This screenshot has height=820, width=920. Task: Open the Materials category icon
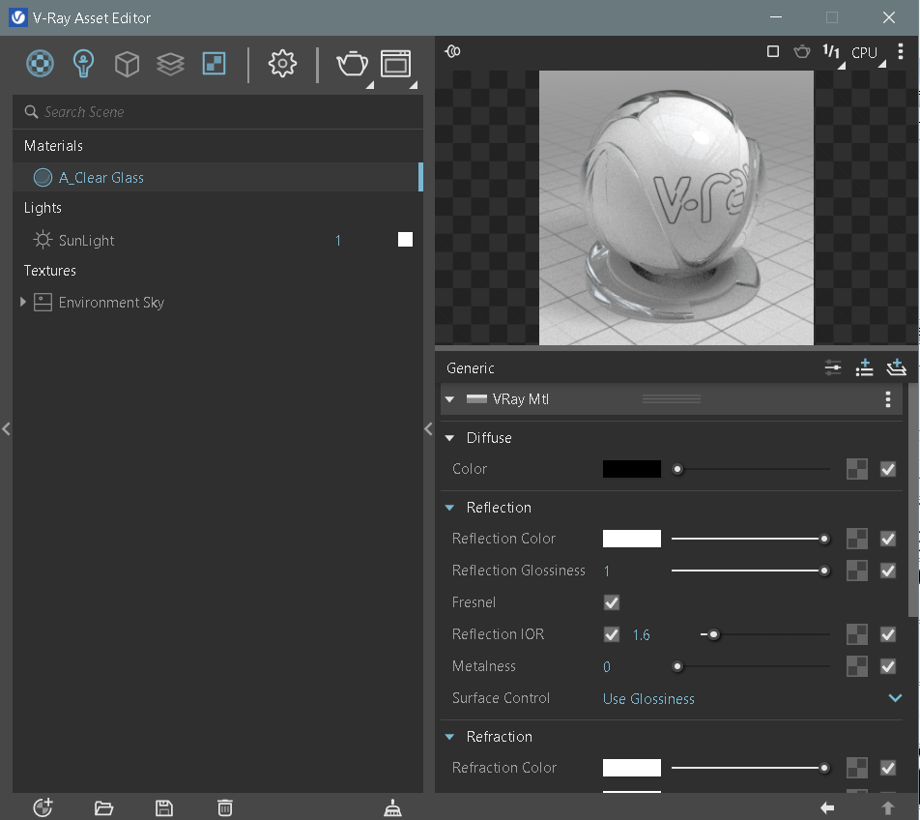tap(40, 64)
